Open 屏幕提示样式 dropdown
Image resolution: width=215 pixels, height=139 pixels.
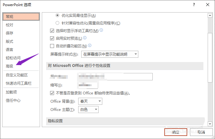pyautogui.click(x=110, y=54)
